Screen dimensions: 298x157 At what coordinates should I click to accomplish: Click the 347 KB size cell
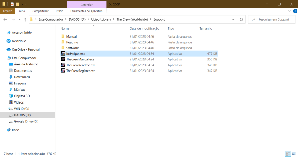tap(212, 71)
